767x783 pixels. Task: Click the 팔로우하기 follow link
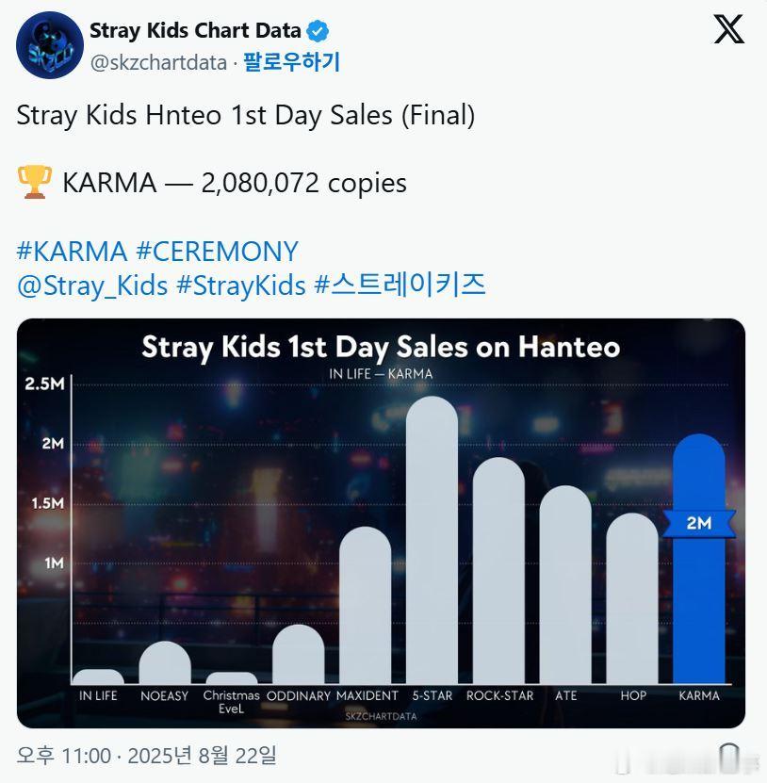tap(291, 62)
